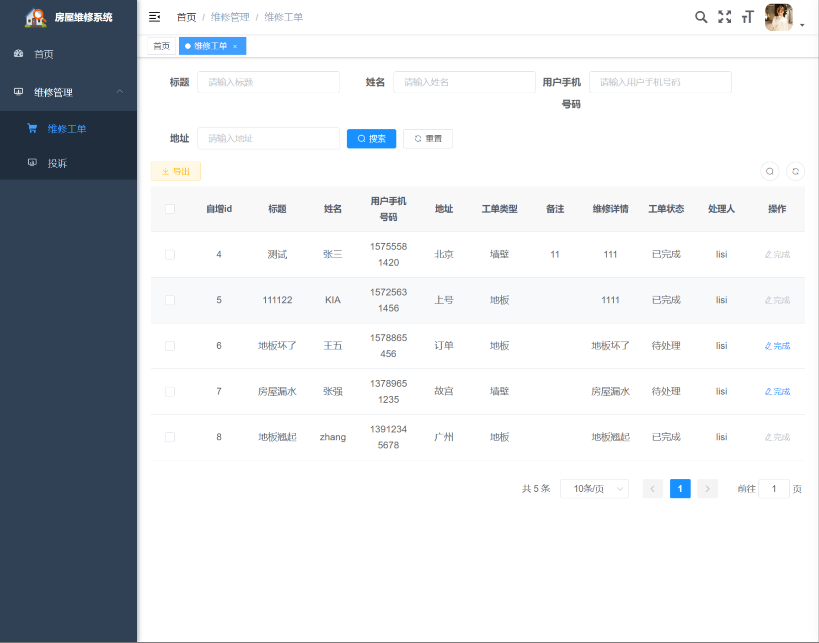Click name cell KIA
The height and width of the screenshot is (643, 819).
(333, 300)
